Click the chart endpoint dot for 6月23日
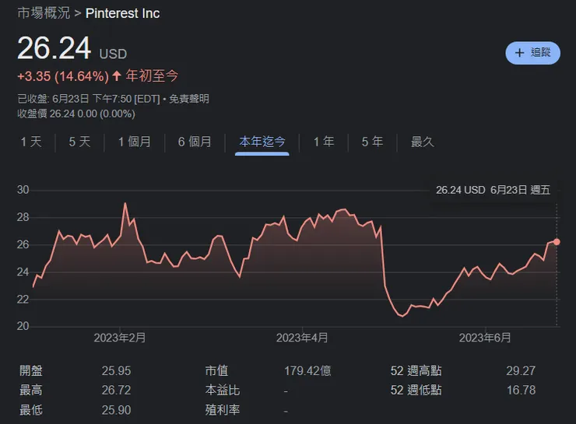Image resolution: width=576 pixels, height=424 pixels. [557, 242]
